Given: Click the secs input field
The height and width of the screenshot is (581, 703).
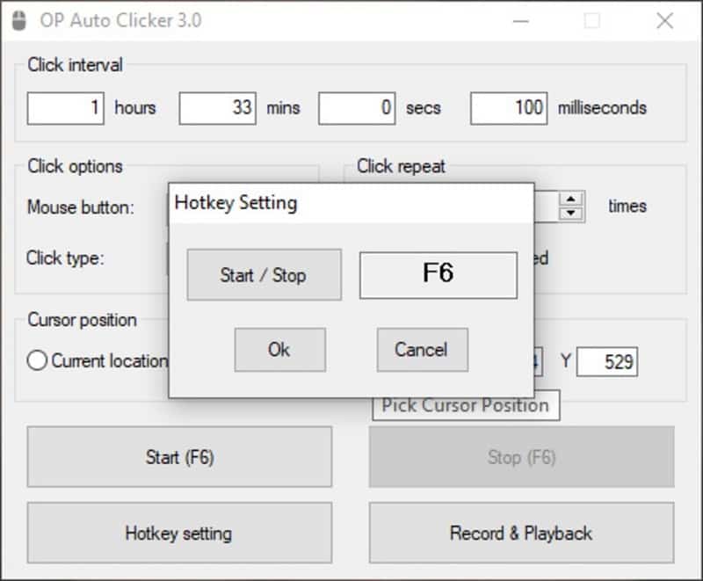Looking at the screenshot, I should pos(357,107).
